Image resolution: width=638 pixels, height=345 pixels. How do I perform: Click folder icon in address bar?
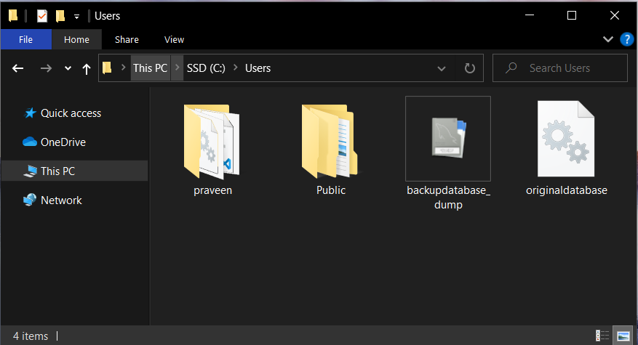(107, 68)
